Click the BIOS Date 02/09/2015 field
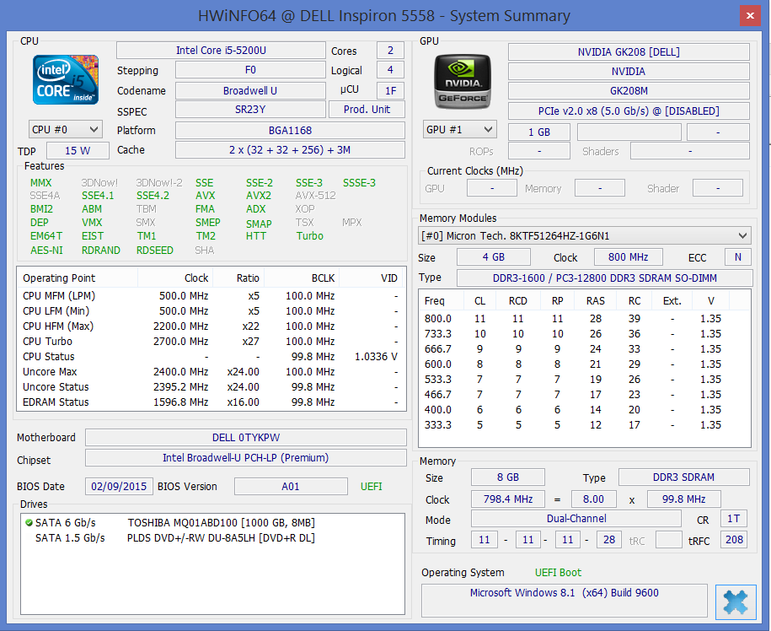Viewport: 771px width, 631px height. coord(119,487)
